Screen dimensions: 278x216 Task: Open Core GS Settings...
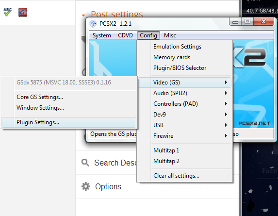(x=68, y=97)
